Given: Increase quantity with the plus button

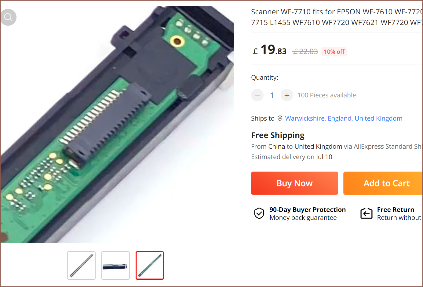Looking at the screenshot, I should (x=287, y=95).
